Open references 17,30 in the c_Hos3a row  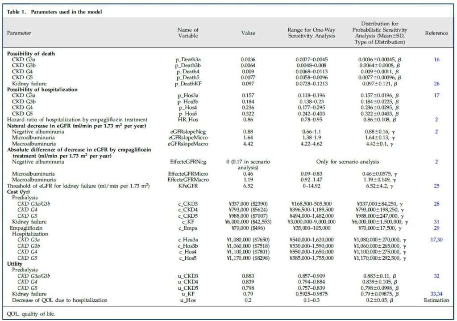point(436,240)
